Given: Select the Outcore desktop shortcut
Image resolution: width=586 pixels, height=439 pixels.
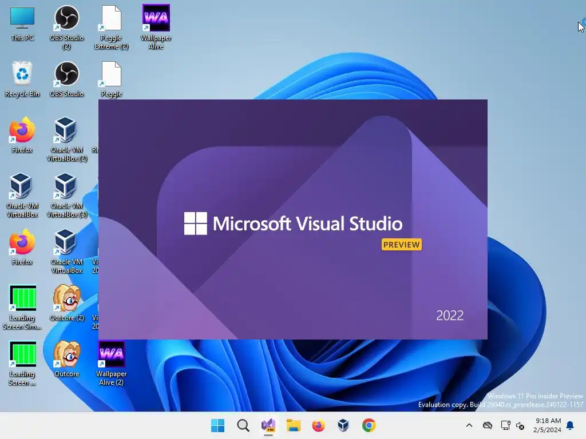Looking at the screenshot, I should (x=66, y=359).
